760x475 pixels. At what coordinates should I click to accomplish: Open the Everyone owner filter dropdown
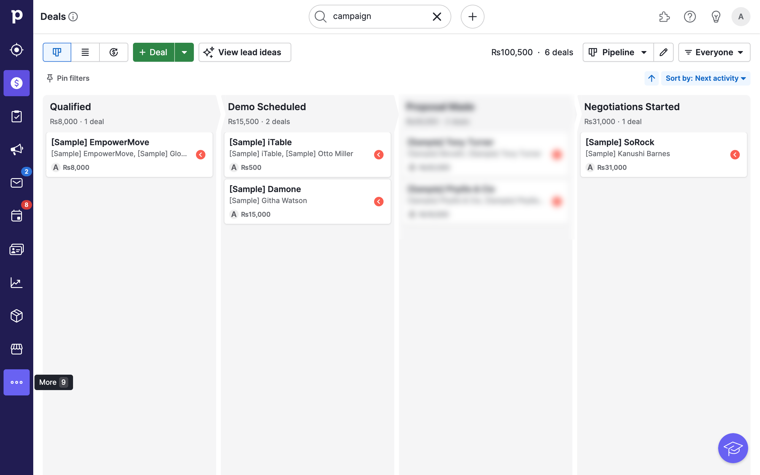tap(714, 52)
